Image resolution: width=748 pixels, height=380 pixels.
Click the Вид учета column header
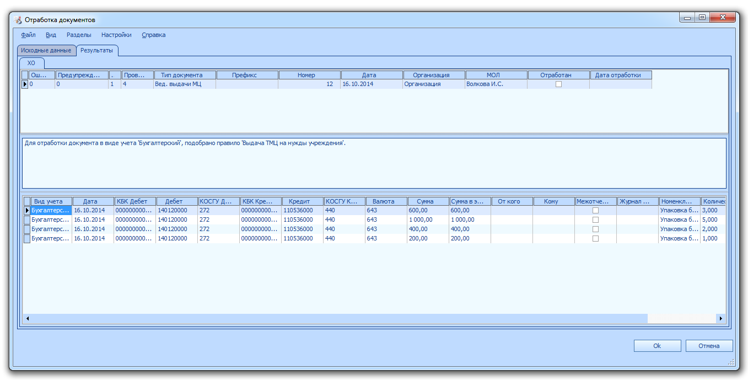pos(51,201)
